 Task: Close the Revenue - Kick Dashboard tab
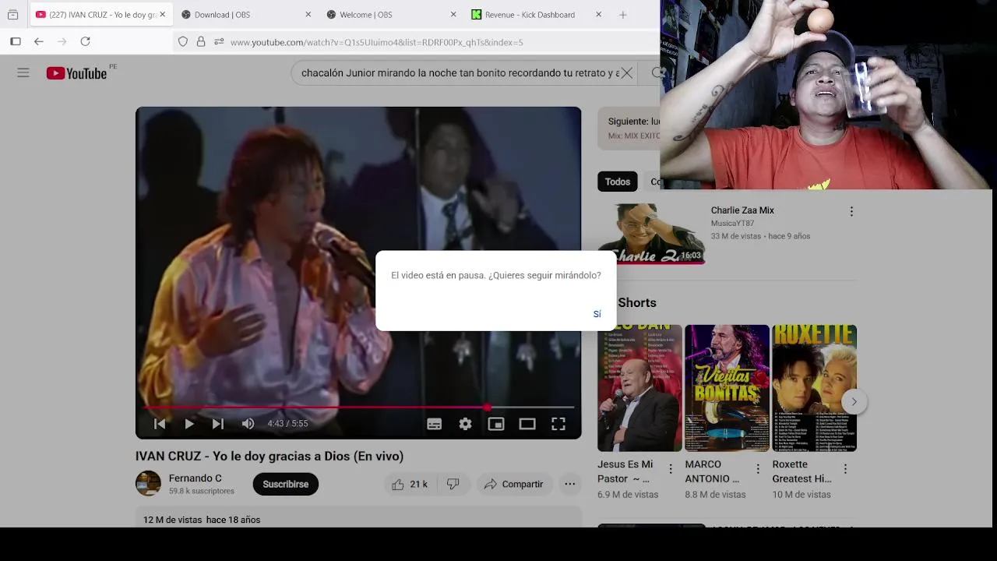(598, 14)
